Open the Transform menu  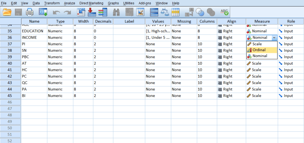point(52,3)
